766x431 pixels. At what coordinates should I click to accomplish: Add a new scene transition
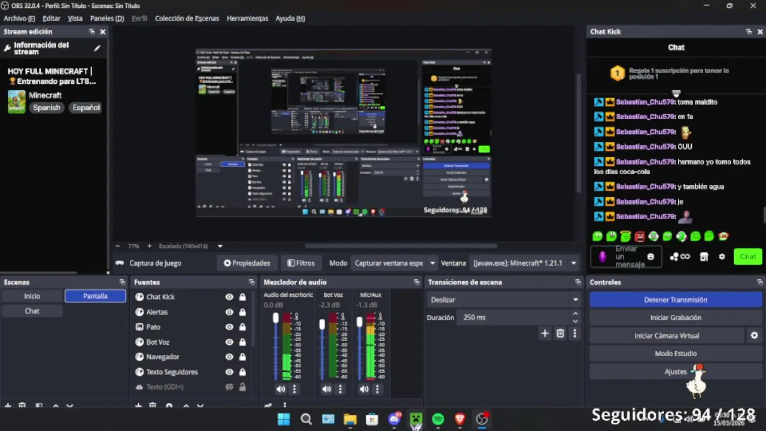pyautogui.click(x=545, y=333)
